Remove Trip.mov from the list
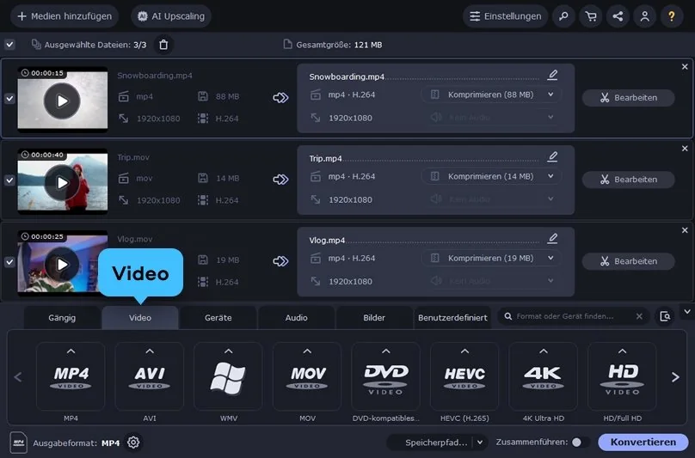This screenshot has height=458, width=695. tap(685, 149)
